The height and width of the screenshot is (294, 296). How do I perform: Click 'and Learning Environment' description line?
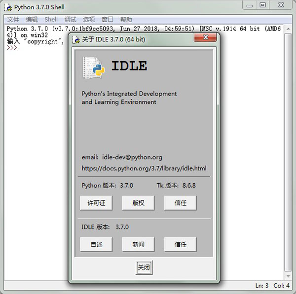(x=119, y=102)
